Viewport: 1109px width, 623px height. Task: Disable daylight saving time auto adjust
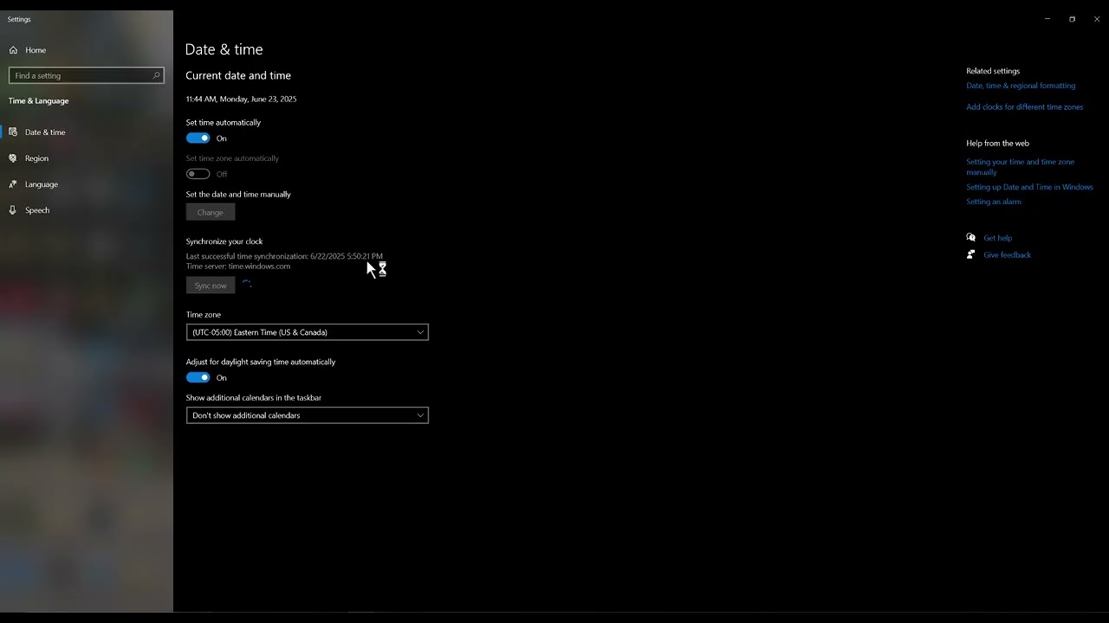tap(198, 377)
